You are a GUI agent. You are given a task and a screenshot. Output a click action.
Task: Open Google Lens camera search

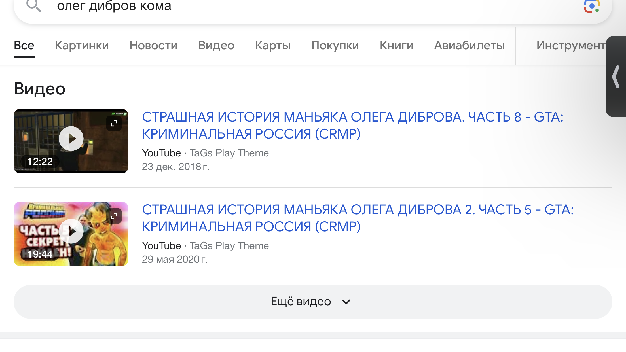(x=592, y=6)
